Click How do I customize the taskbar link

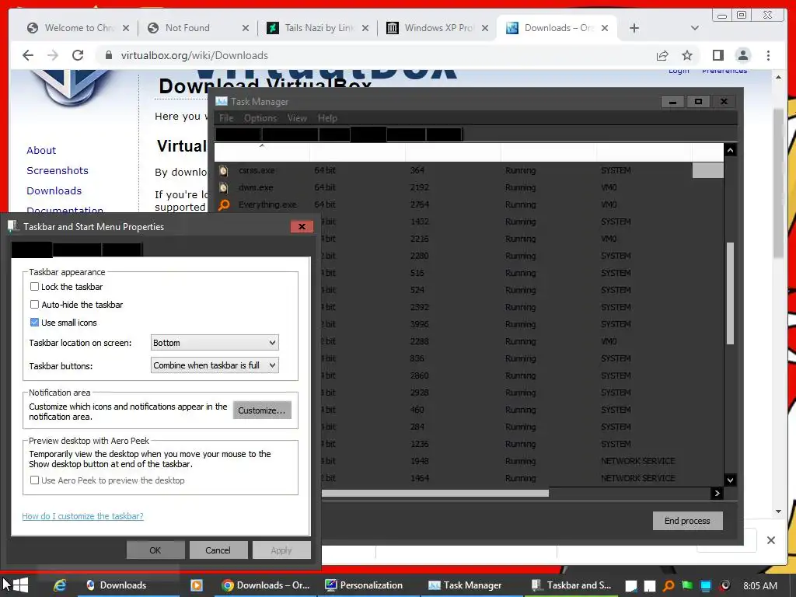tap(82, 516)
